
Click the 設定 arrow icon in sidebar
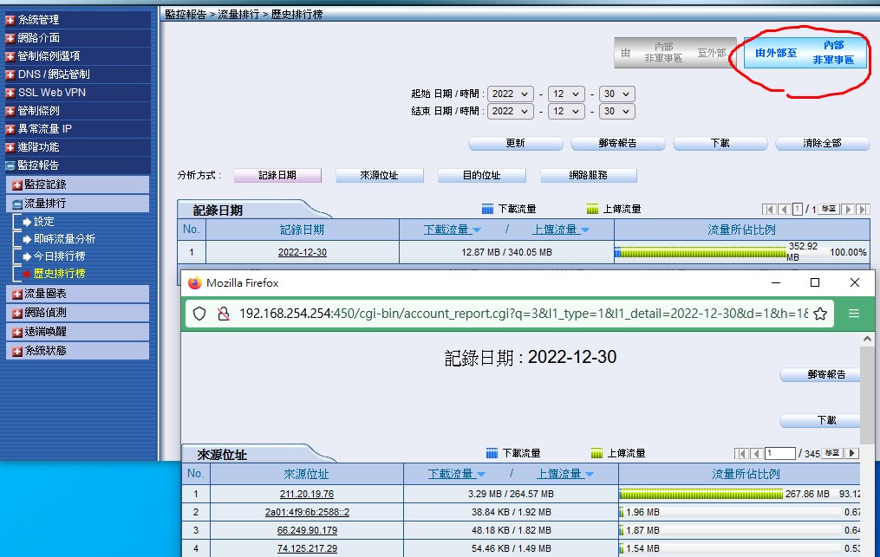point(27,222)
